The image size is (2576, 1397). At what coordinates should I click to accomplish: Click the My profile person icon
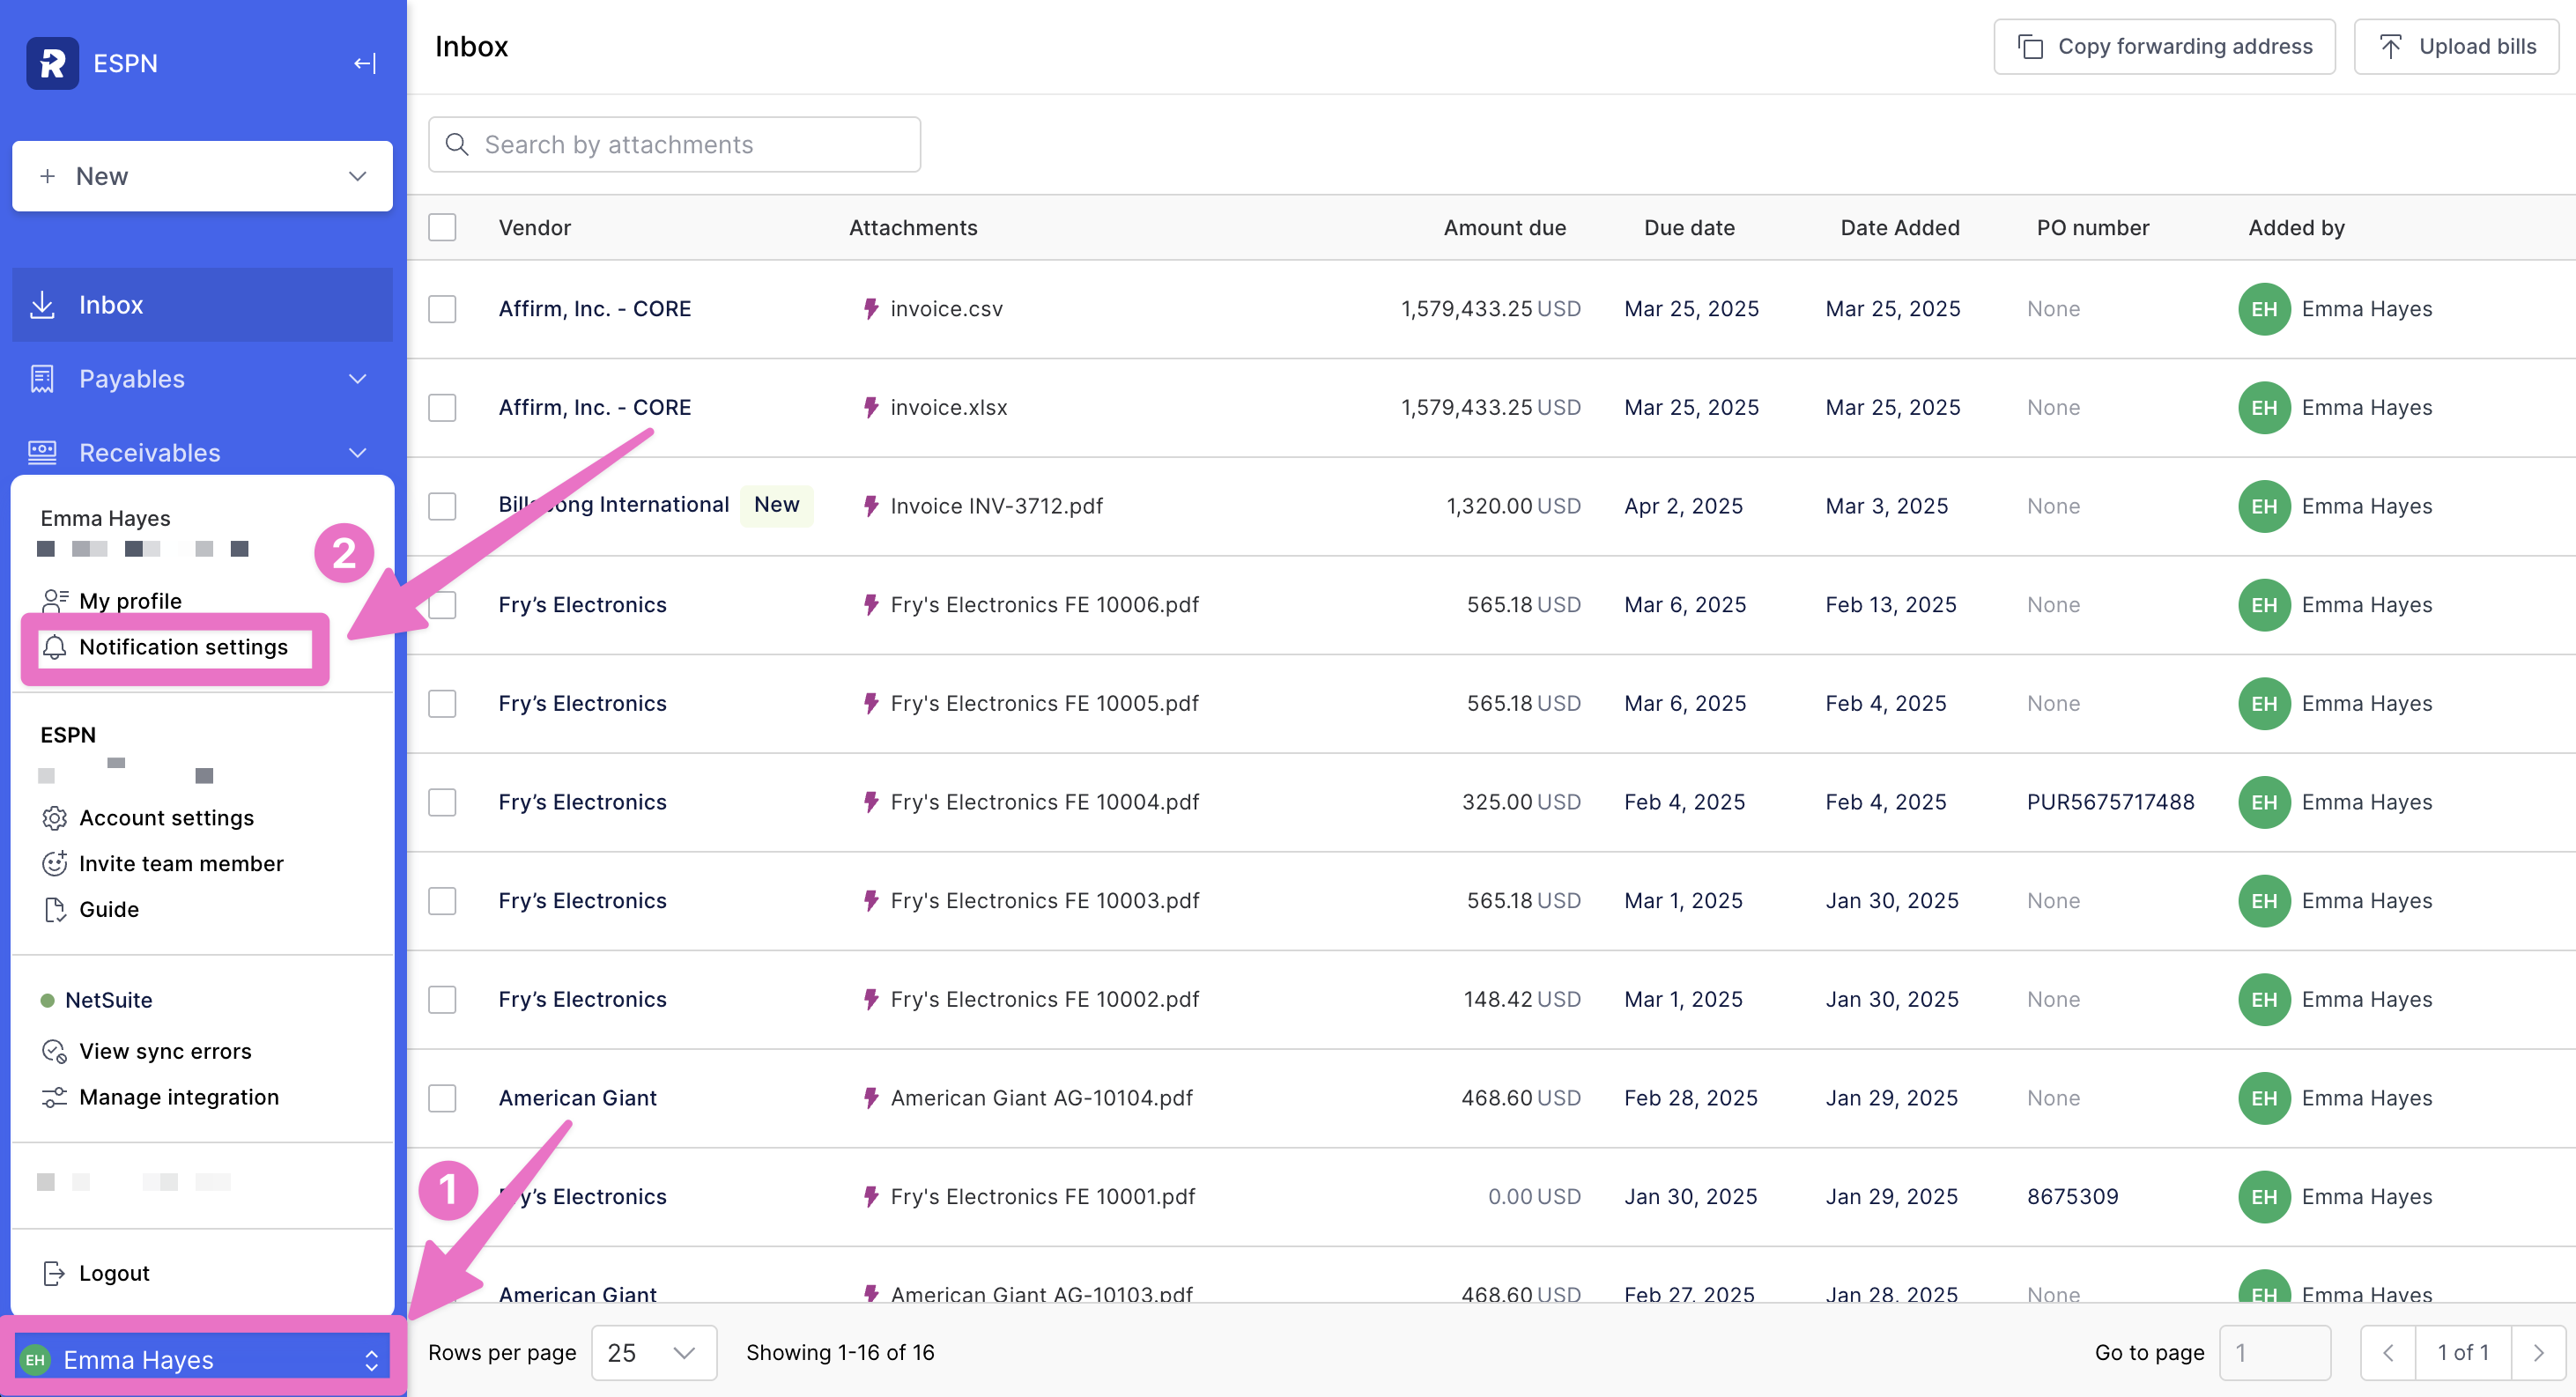pyautogui.click(x=55, y=601)
